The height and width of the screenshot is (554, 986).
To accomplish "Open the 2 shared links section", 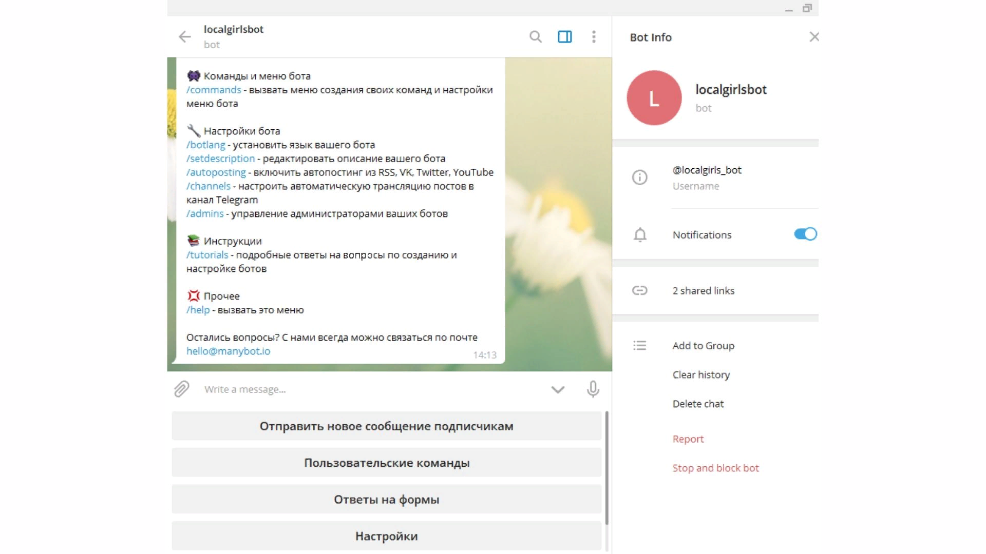I will [703, 291].
